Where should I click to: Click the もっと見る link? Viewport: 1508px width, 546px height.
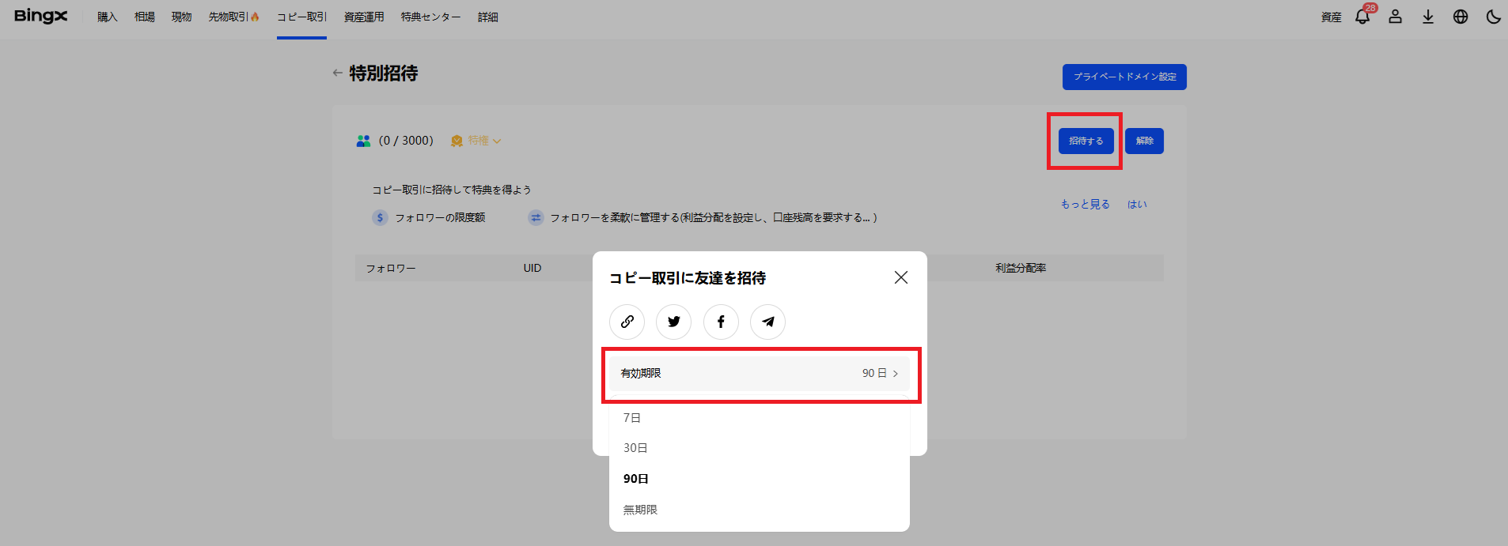pyautogui.click(x=1085, y=204)
